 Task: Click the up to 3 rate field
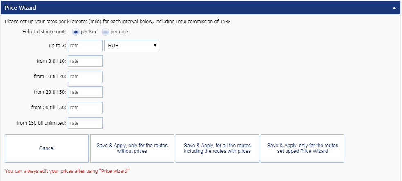click(x=85, y=46)
